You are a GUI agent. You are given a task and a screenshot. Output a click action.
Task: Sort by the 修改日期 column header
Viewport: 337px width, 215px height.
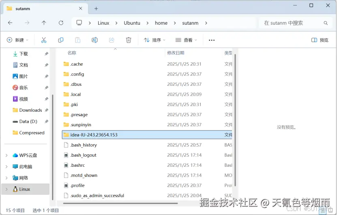click(x=176, y=53)
